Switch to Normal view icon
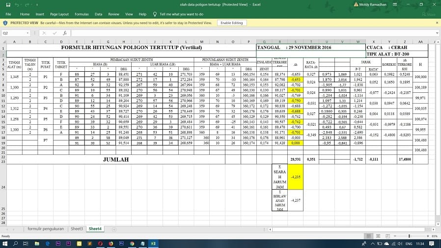Viewport: 441px width, 248px height. [x=368, y=236]
